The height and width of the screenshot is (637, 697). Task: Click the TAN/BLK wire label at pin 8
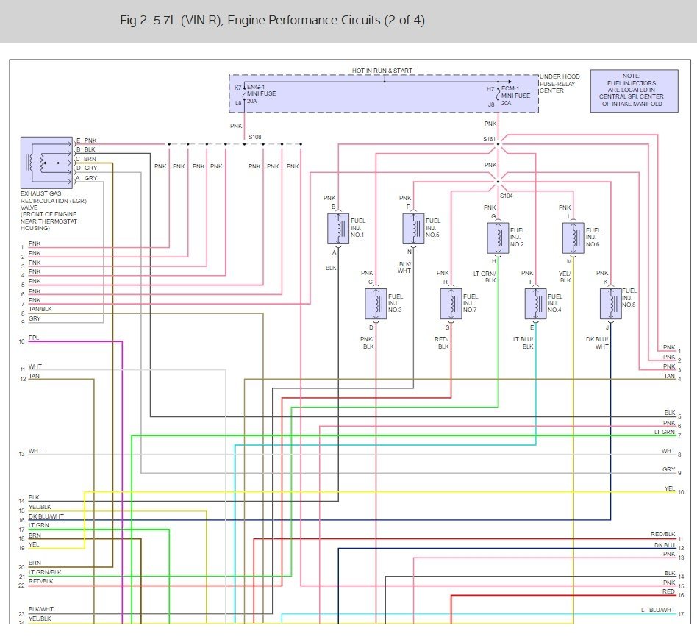click(x=40, y=309)
